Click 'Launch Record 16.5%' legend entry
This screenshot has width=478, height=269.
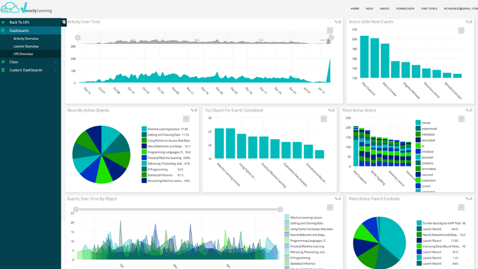pos(438,229)
